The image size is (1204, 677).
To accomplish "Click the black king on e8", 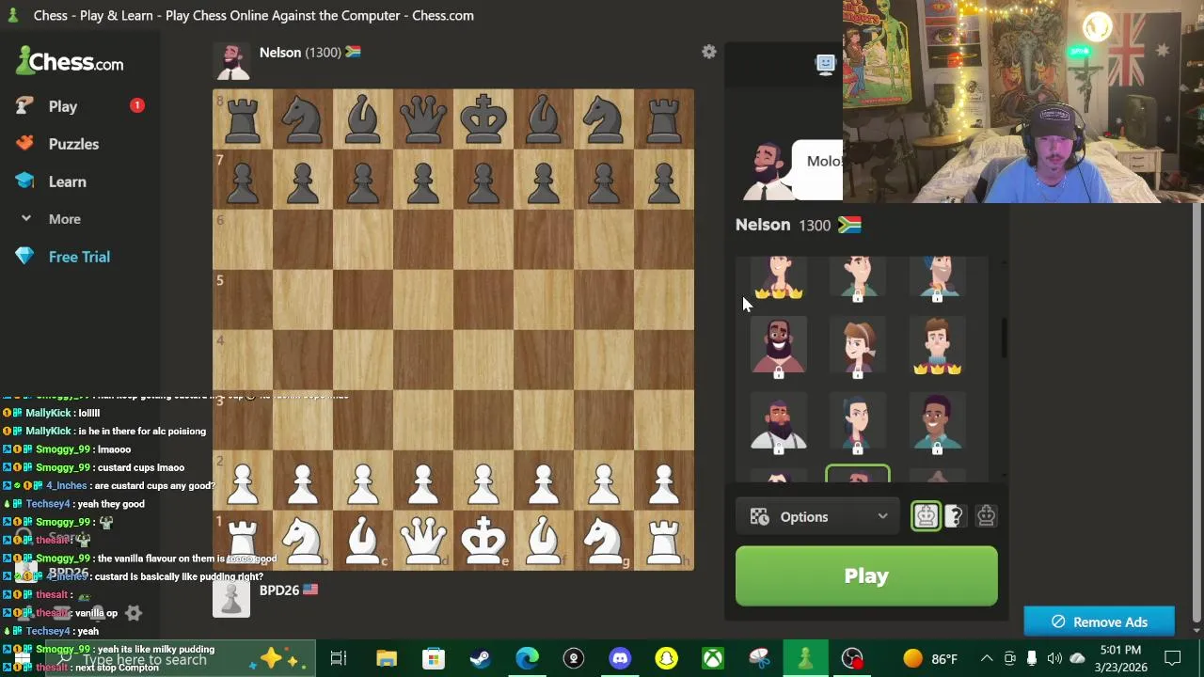I will pyautogui.click(x=483, y=119).
